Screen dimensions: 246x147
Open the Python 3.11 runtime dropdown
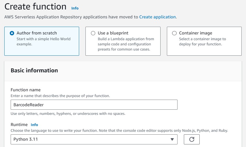coord(94,140)
